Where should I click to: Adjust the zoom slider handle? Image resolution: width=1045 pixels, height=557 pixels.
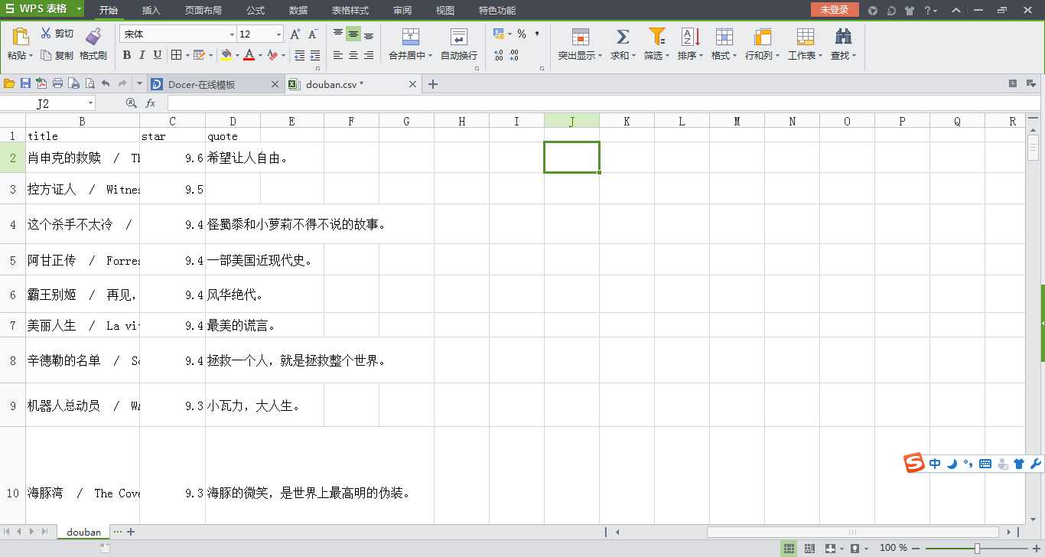click(x=977, y=548)
